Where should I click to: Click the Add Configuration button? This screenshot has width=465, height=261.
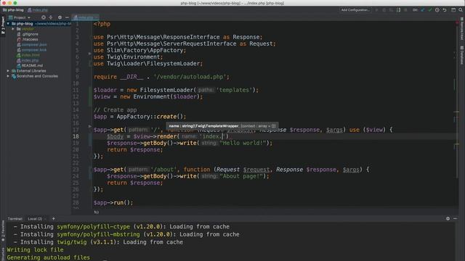coord(355,10)
